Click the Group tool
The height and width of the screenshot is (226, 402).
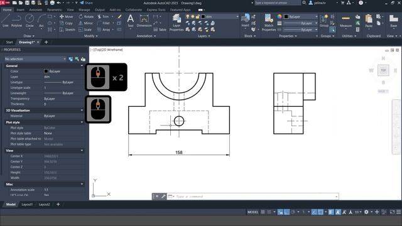324,21
